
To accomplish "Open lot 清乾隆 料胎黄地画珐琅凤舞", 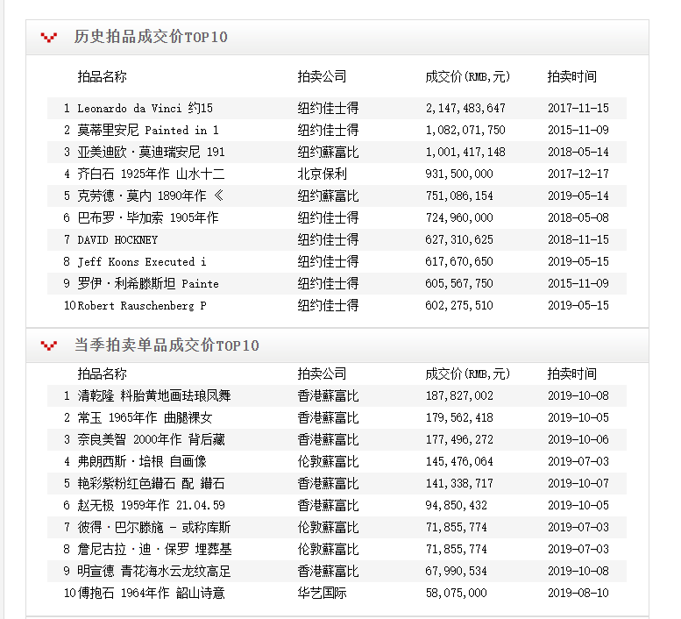I will tap(154, 395).
